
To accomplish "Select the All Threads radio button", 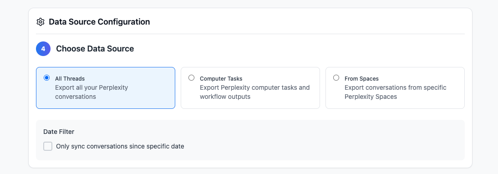I will [x=47, y=78].
